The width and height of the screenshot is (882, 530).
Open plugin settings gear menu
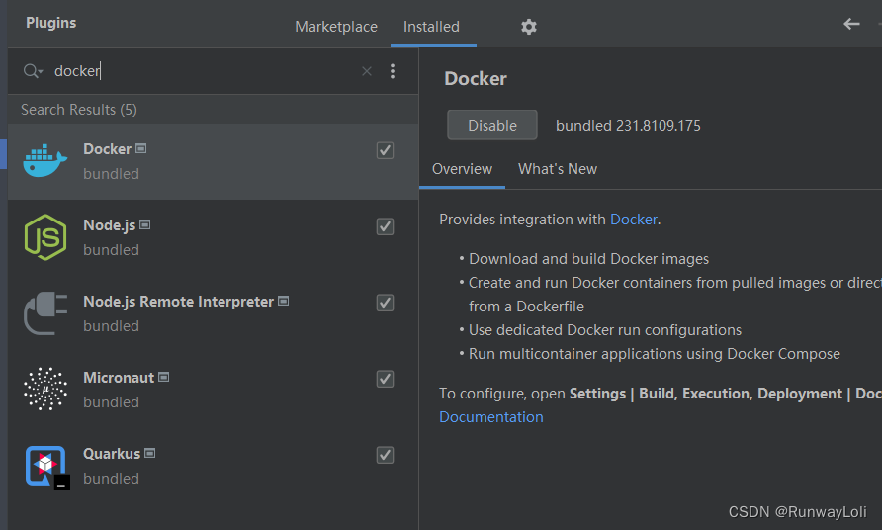pyautogui.click(x=529, y=27)
